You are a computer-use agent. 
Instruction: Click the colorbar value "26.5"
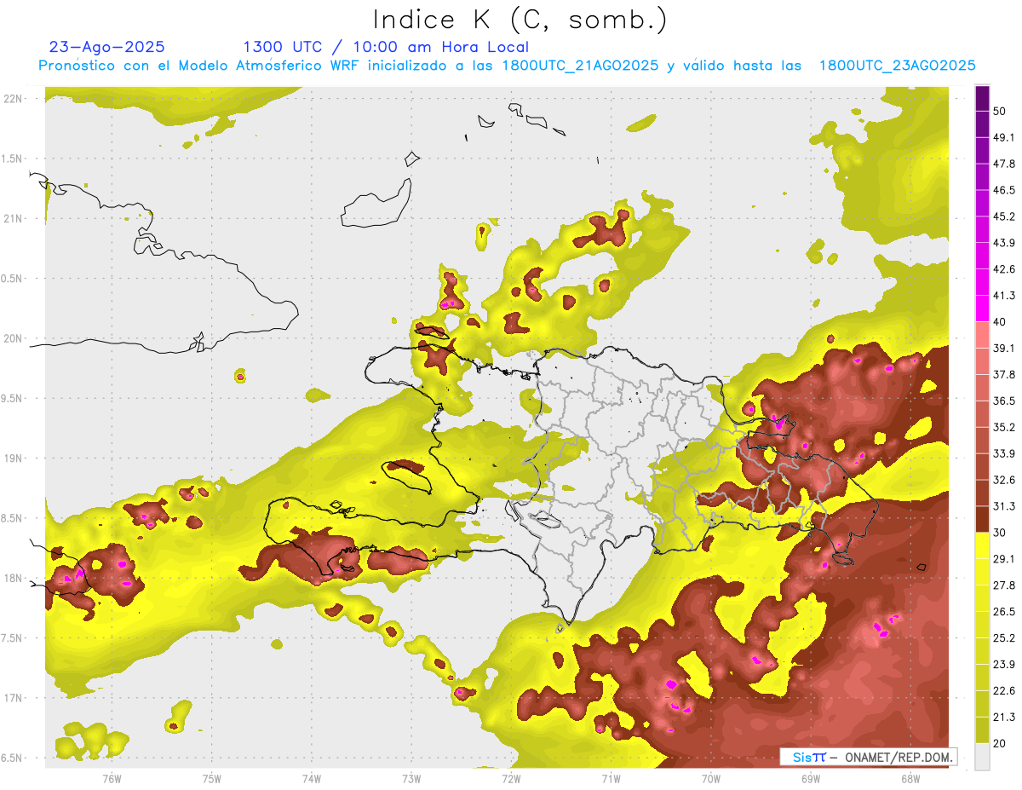(1004, 612)
